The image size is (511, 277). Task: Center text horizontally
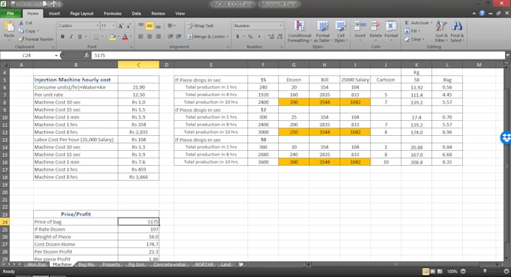pos(150,37)
